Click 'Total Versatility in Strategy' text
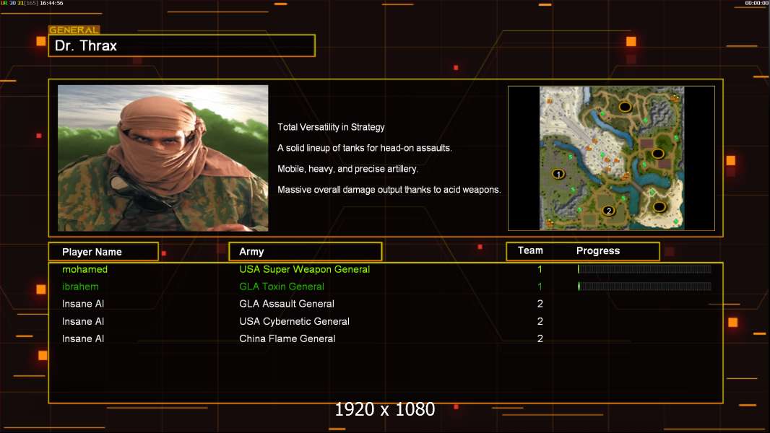The width and height of the screenshot is (770, 433). pos(331,127)
